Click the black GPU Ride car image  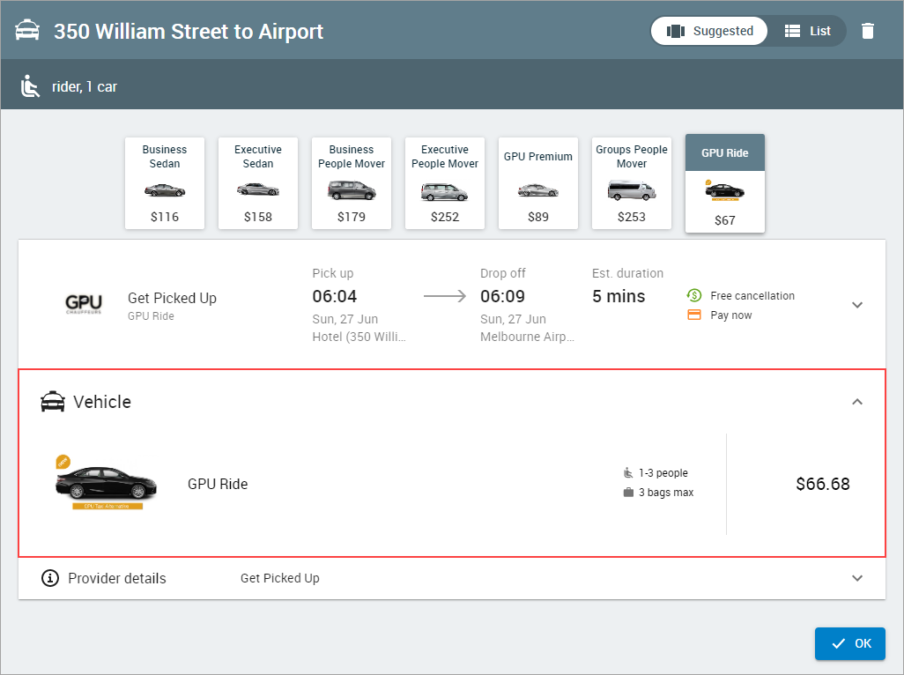click(x=106, y=483)
